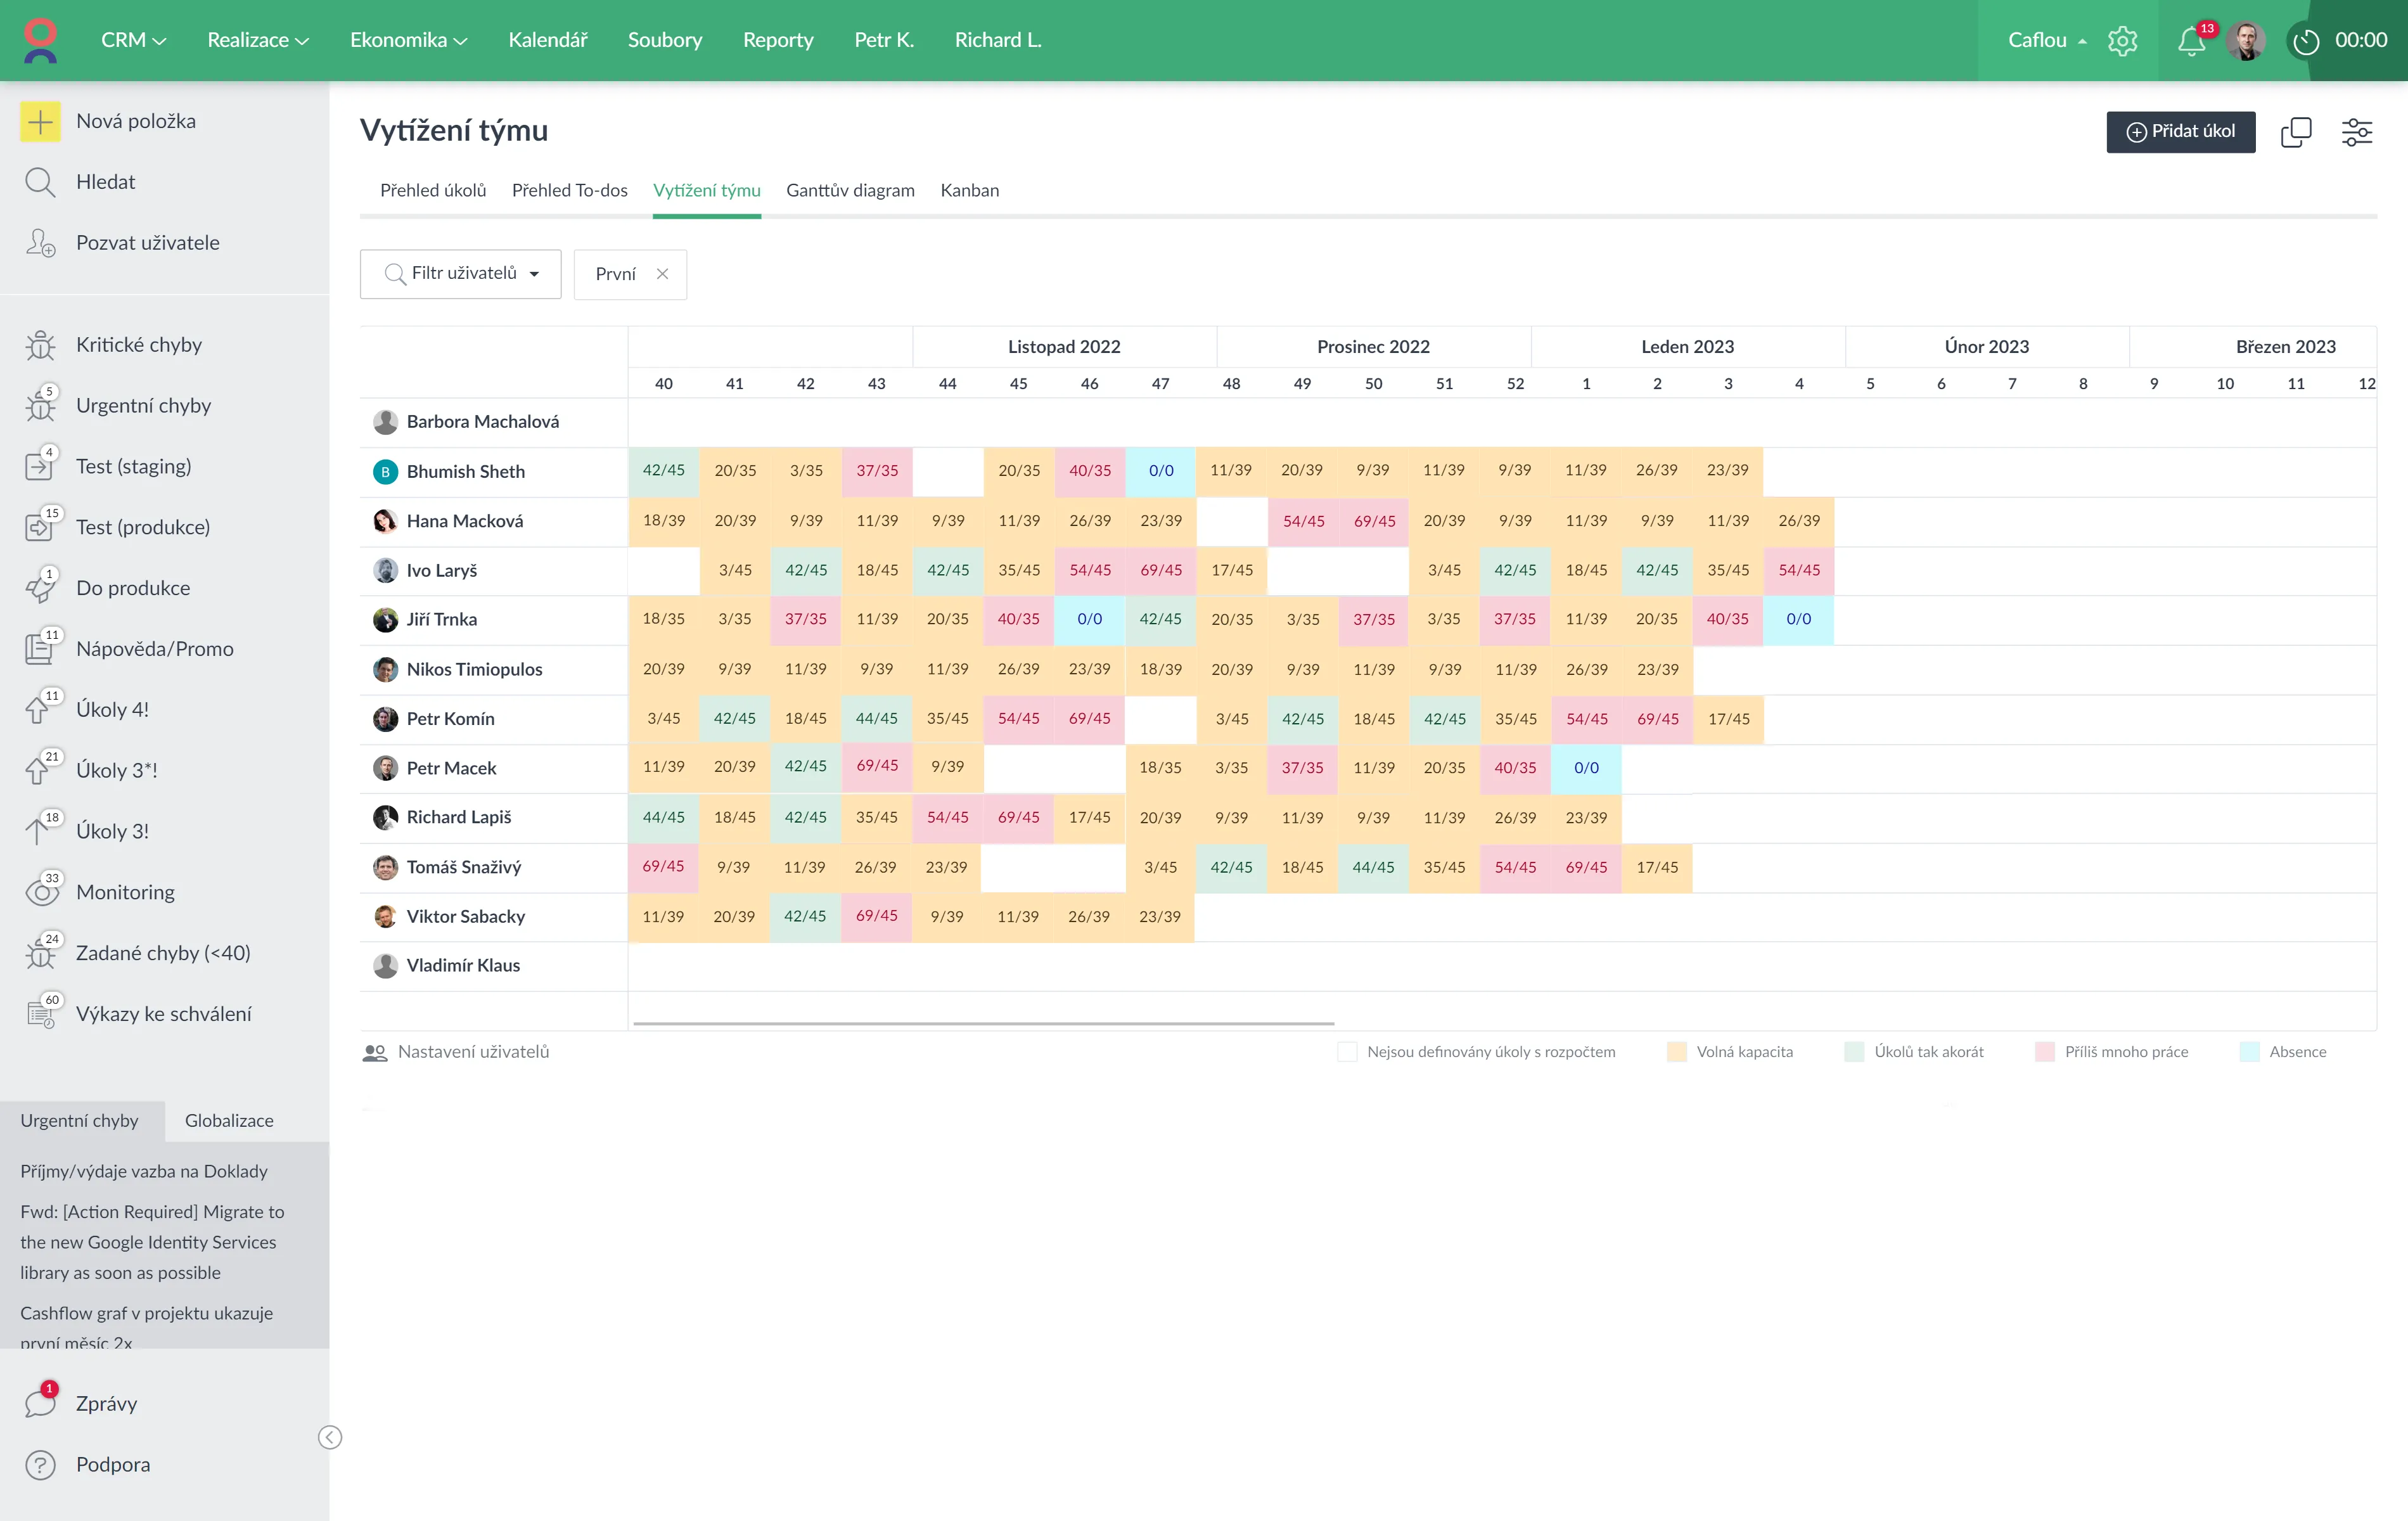Click the horizontal timeline scrollbar

(983, 1023)
